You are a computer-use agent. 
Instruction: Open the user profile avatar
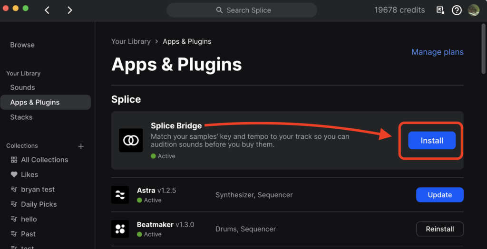[474, 10]
